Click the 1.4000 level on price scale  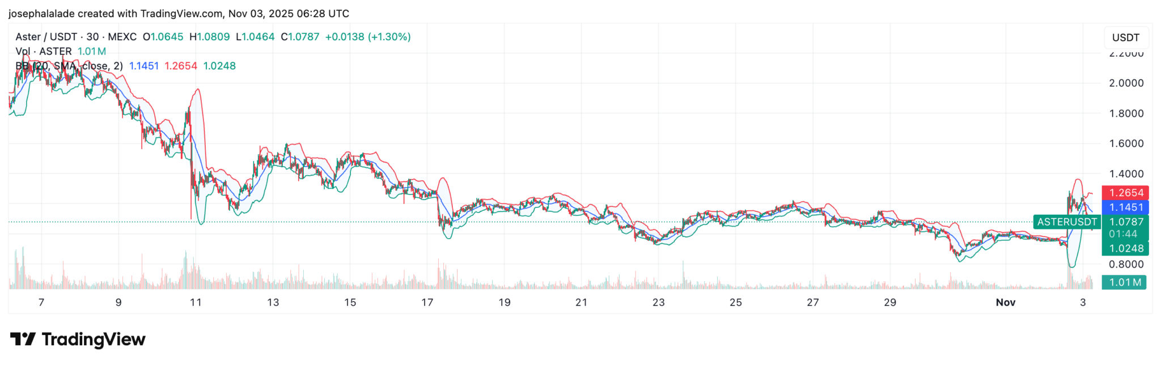[x=1126, y=174]
